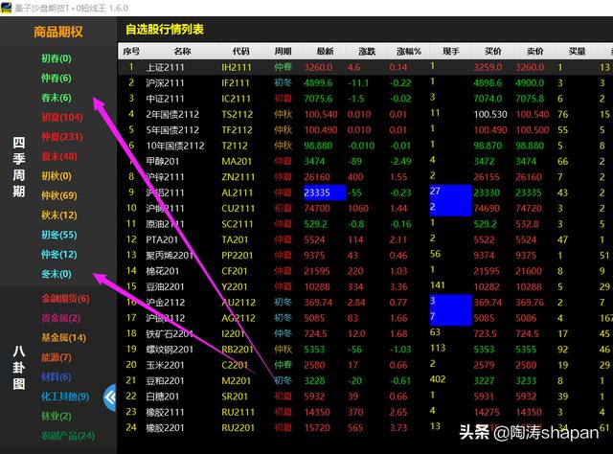Open 基金属(14) sector group

click(x=63, y=338)
